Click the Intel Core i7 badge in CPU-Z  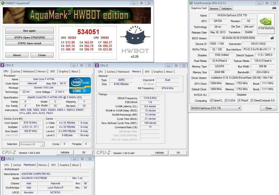click(80, 86)
